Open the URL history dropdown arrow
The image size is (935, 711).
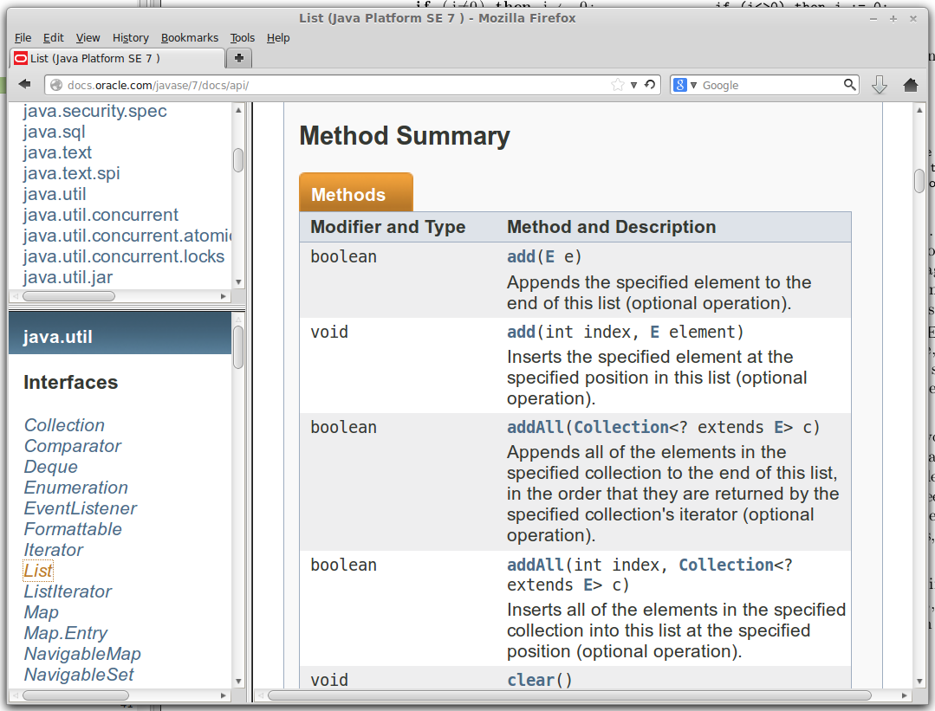tap(634, 85)
